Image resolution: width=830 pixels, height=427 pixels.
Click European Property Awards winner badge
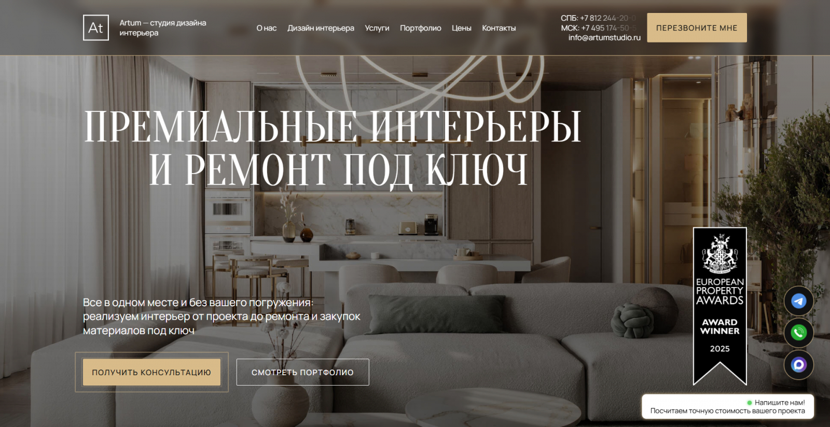pos(720,306)
